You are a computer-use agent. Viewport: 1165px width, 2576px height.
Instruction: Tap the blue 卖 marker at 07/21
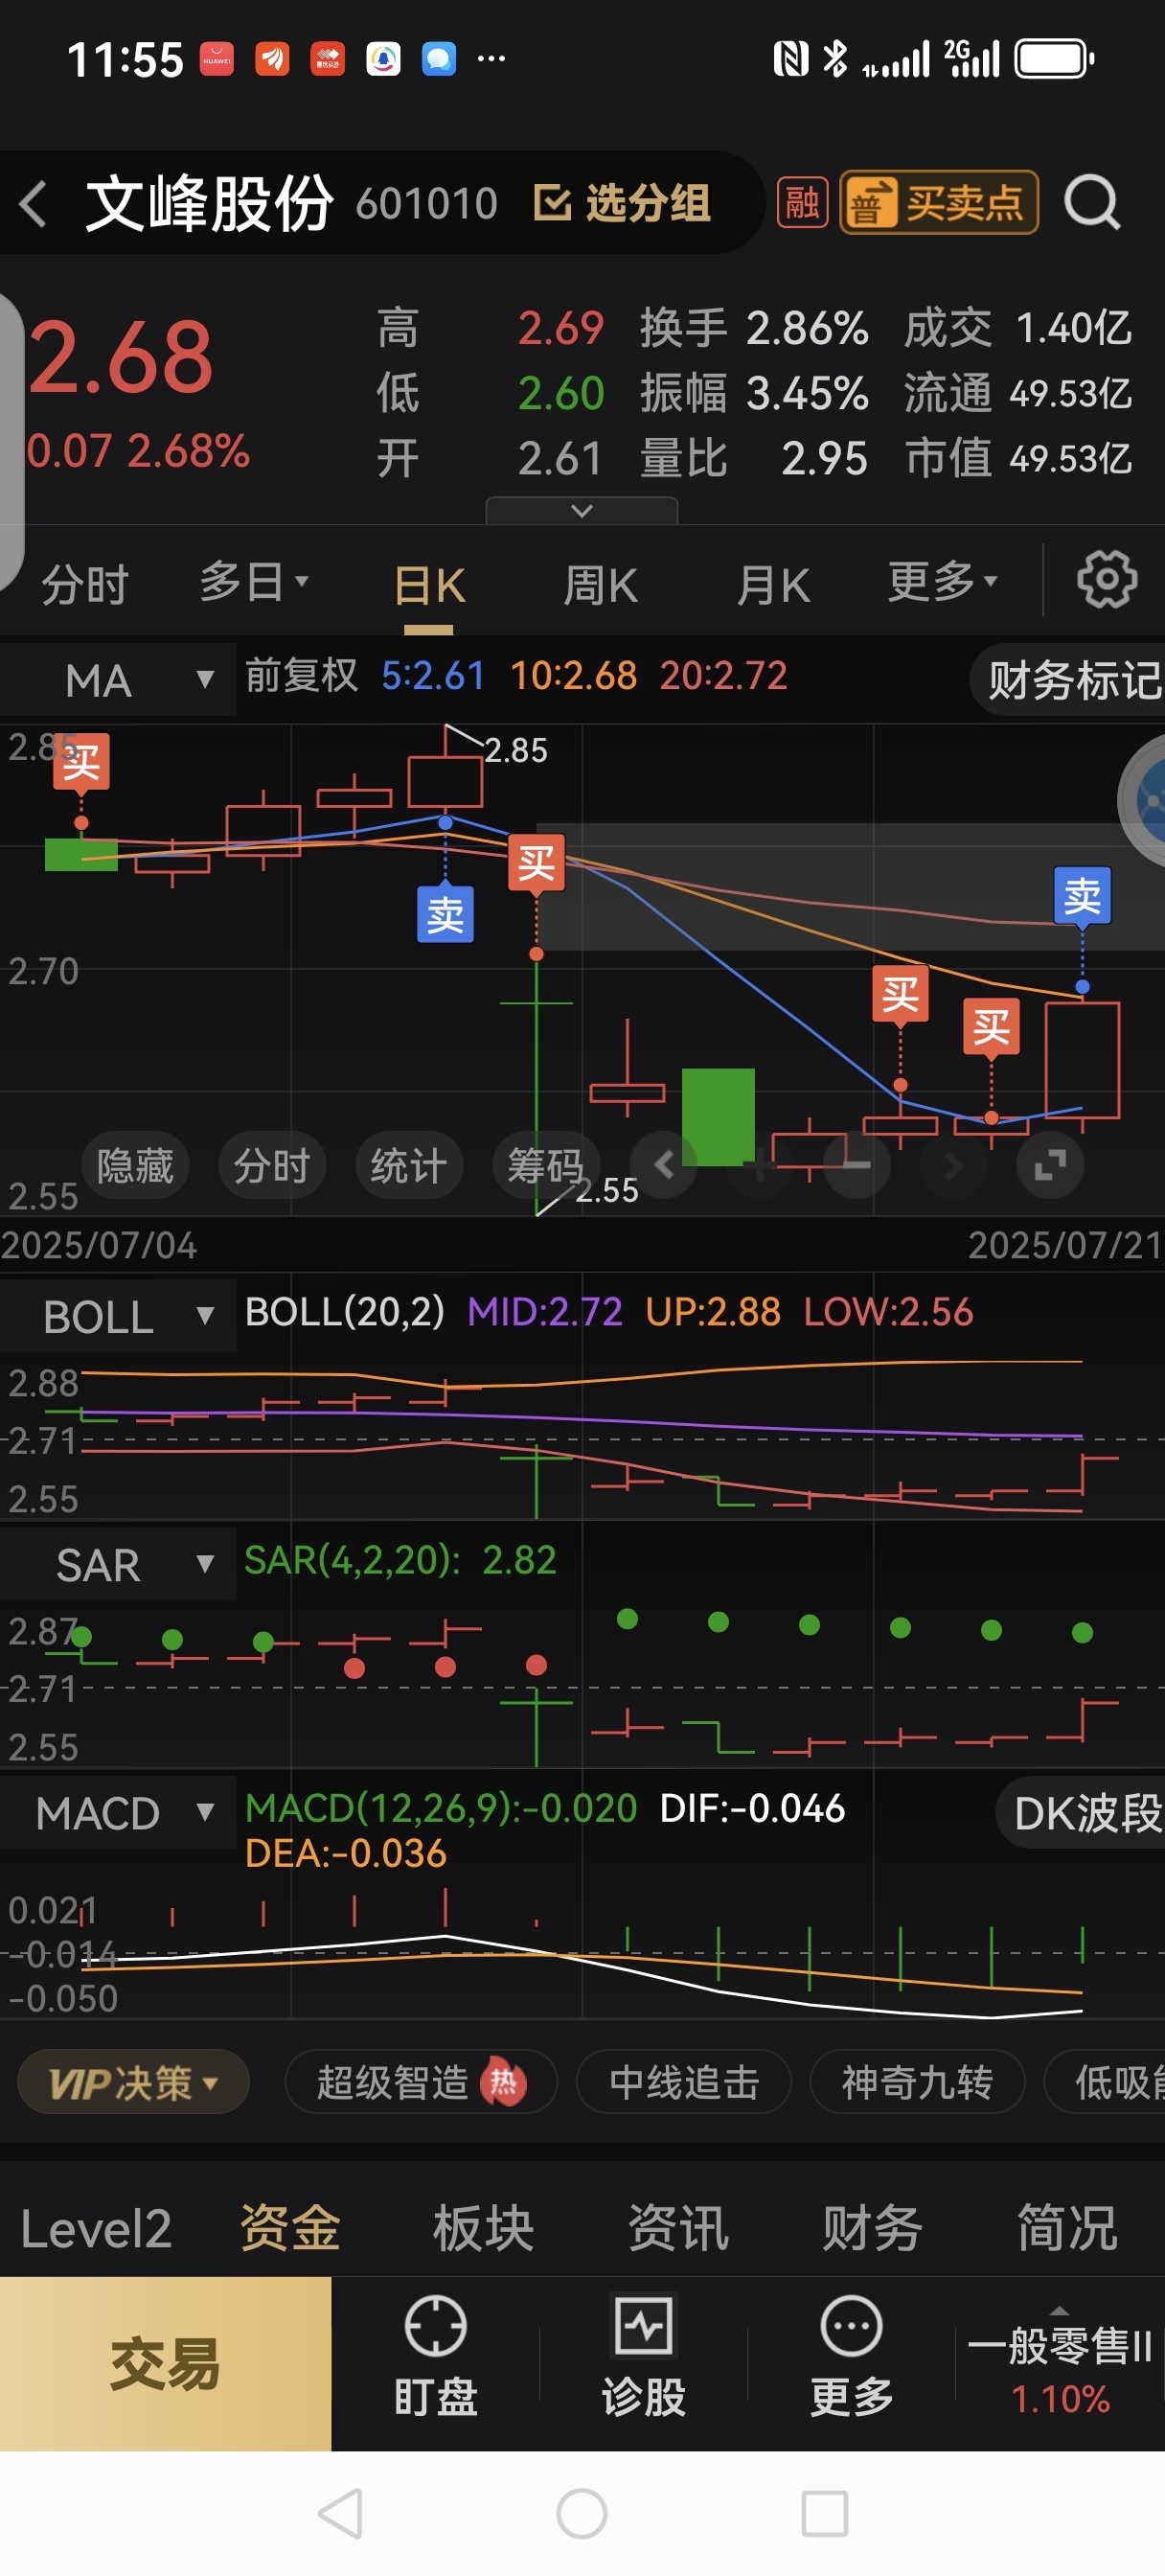tap(1082, 895)
